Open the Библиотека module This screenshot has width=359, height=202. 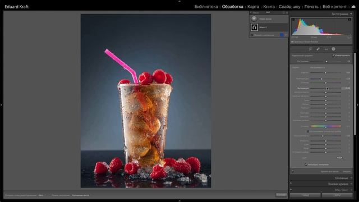click(x=206, y=7)
